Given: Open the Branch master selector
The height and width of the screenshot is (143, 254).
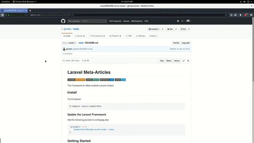Looking at the screenshot, I should click(x=69, y=43).
